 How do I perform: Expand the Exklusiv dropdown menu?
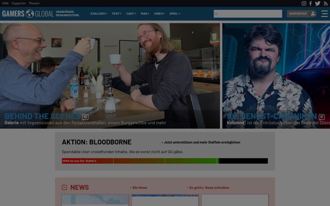pos(99,14)
